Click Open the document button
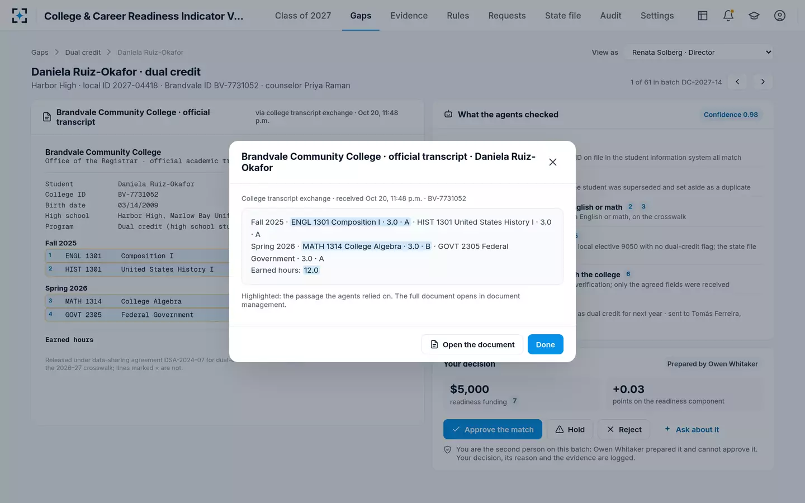Image resolution: width=805 pixels, height=503 pixels. click(x=472, y=344)
